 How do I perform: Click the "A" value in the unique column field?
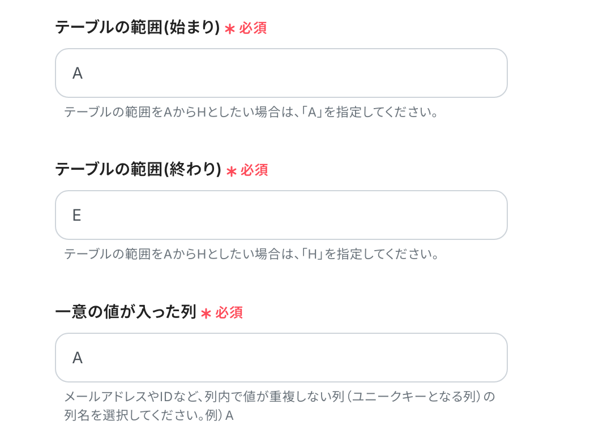pos(78,358)
